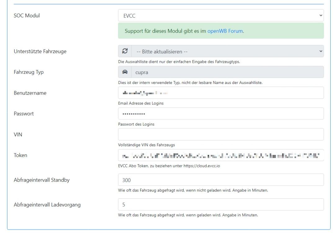Click the car icon beside Fahrzeug Typ

click(x=125, y=72)
